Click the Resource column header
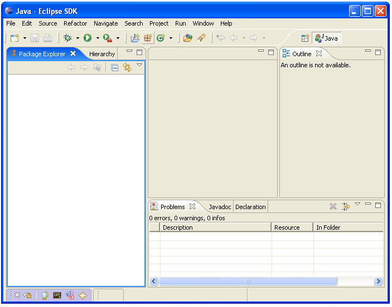The height and width of the screenshot is (307, 392). click(292, 227)
